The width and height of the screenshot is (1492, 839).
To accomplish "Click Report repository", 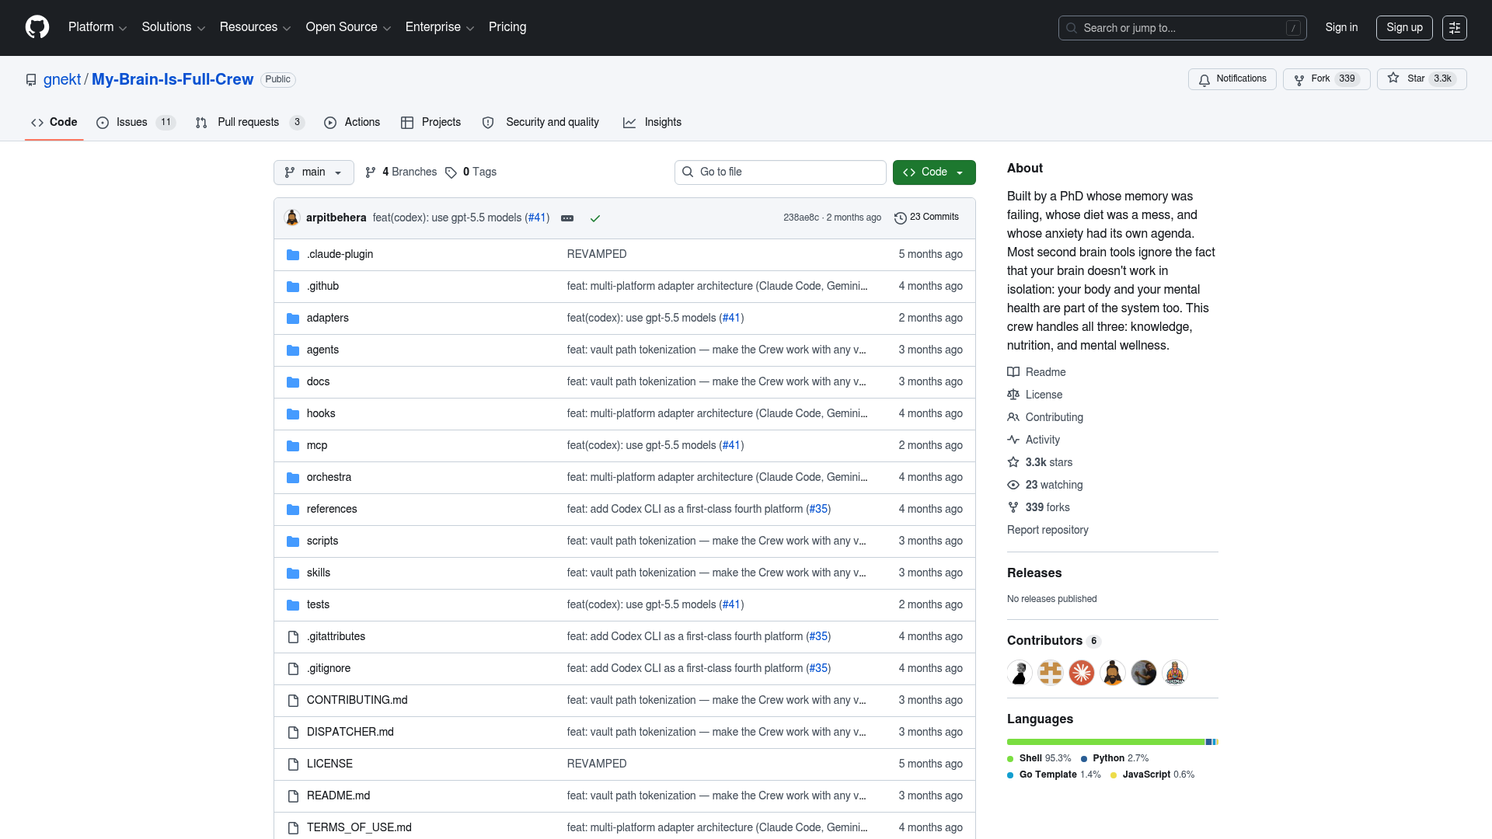I will tap(1048, 530).
